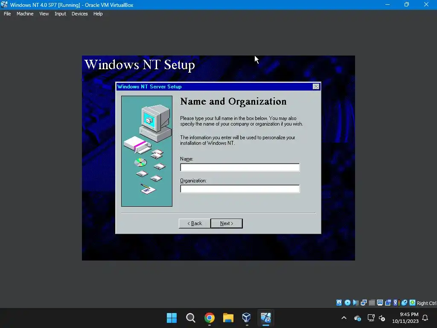Click the muted volume tray icon
The width and height of the screenshot is (437, 328).
pyautogui.click(x=382, y=318)
